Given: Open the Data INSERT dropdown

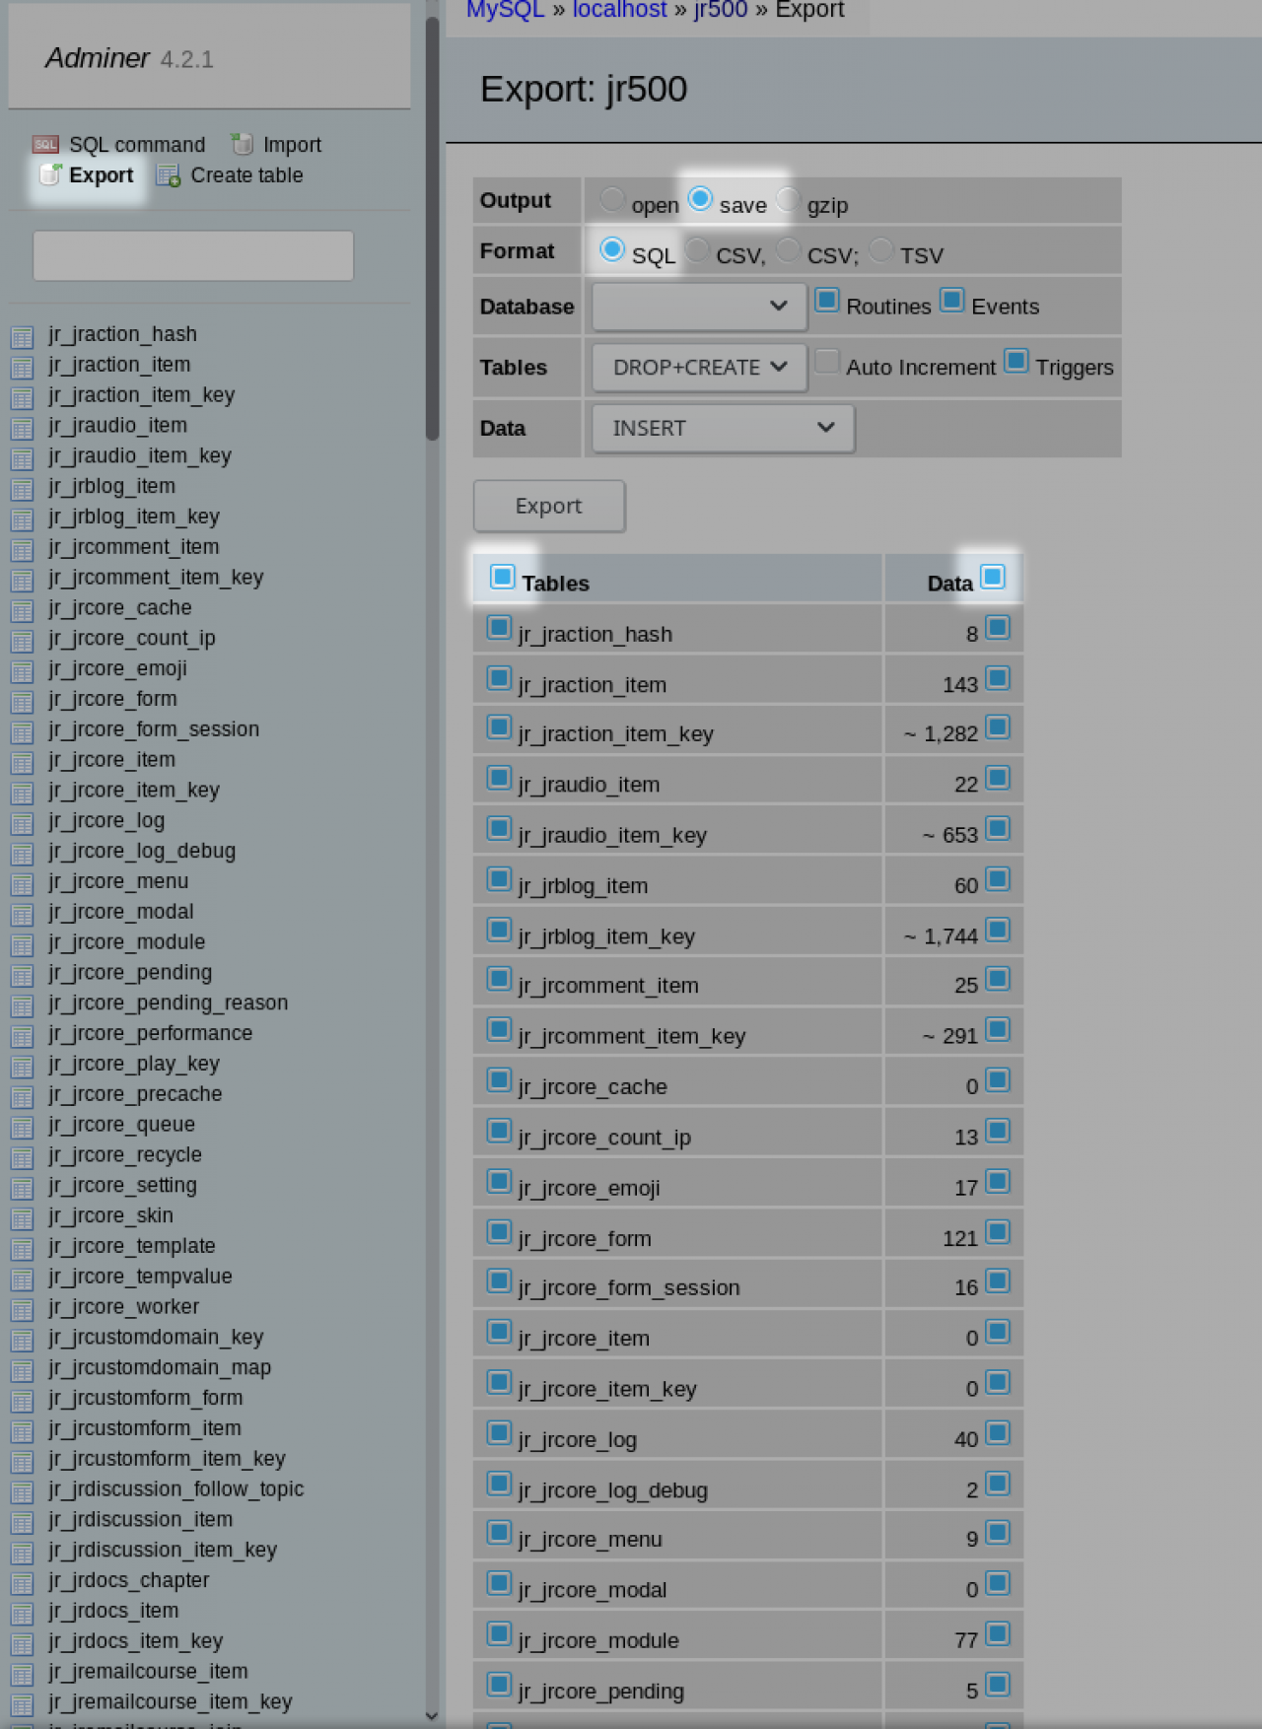Looking at the screenshot, I should click(723, 429).
